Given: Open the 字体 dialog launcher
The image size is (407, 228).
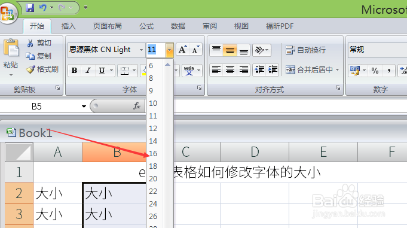Looking at the screenshot, I should (200, 88).
